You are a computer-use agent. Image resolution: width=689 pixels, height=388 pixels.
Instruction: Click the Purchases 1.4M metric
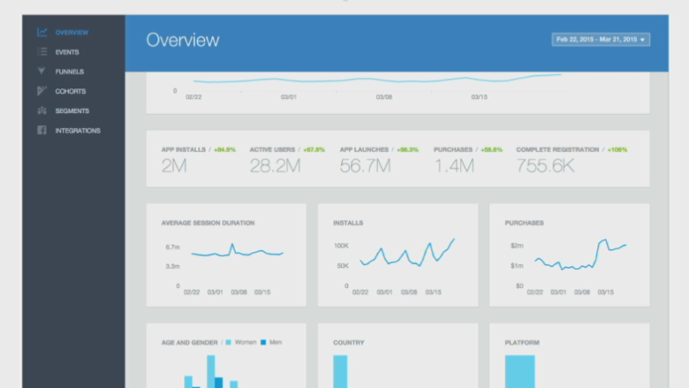click(x=454, y=164)
